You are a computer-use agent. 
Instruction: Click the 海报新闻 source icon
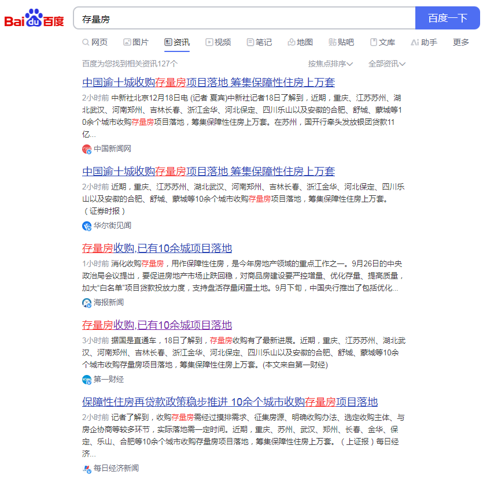tap(87, 302)
